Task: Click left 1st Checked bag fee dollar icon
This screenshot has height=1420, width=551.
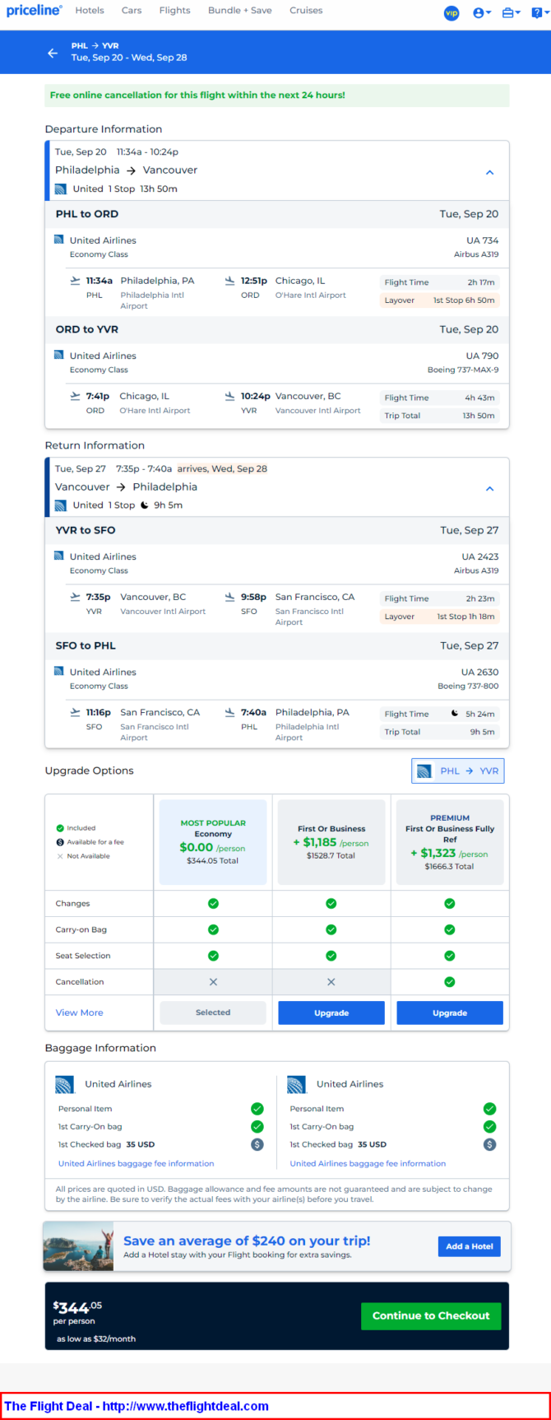Action: [x=257, y=1145]
